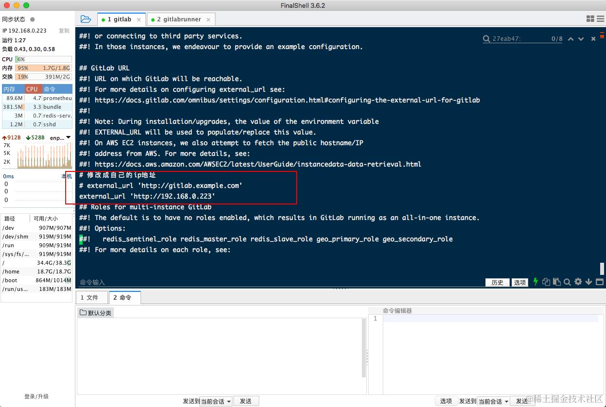Open the connection manager folder icon
The height and width of the screenshot is (407, 606).
click(86, 19)
